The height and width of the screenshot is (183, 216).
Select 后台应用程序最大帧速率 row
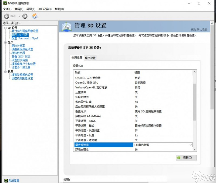(x=133, y=107)
